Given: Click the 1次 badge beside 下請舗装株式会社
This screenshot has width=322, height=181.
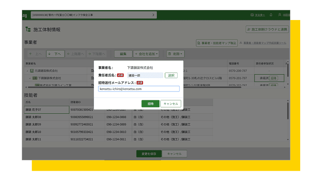Looking at the screenshot, I should point(35,78).
